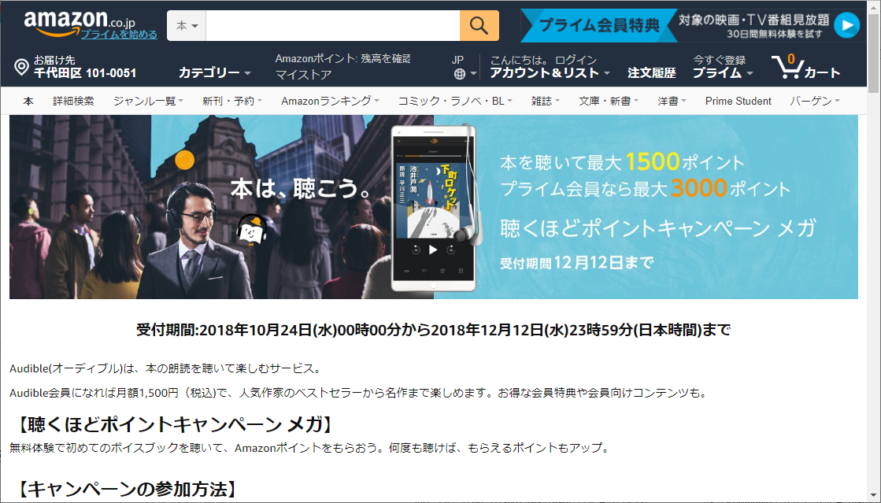Click the rewind control on the audiobook player
This screenshot has width=881, height=503.
[416, 249]
